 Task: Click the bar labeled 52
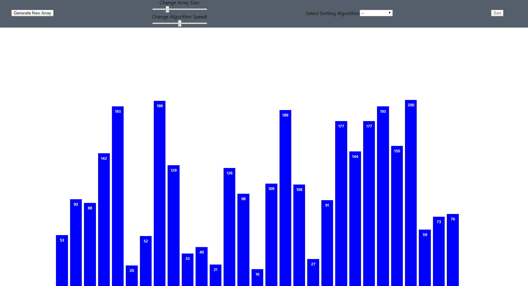[146, 261]
